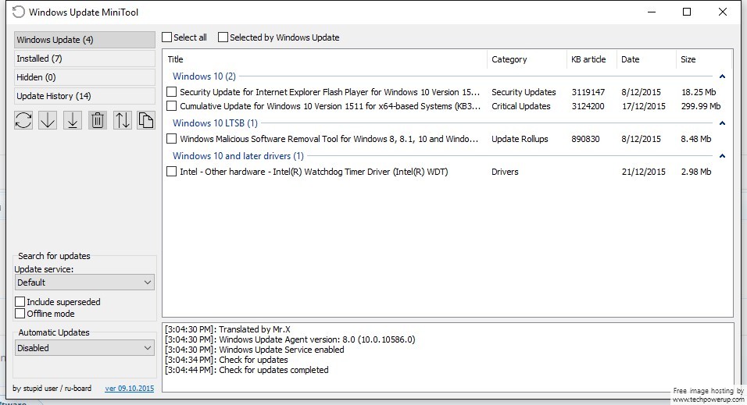Check Malicious Software Removal Tool row
This screenshot has width=747, height=405.
click(x=171, y=139)
